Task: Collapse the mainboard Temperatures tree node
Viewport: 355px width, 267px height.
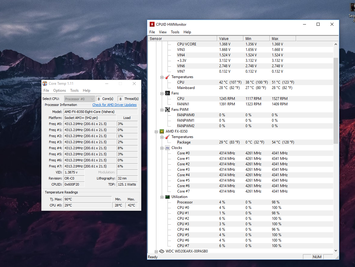Action: coord(162,77)
